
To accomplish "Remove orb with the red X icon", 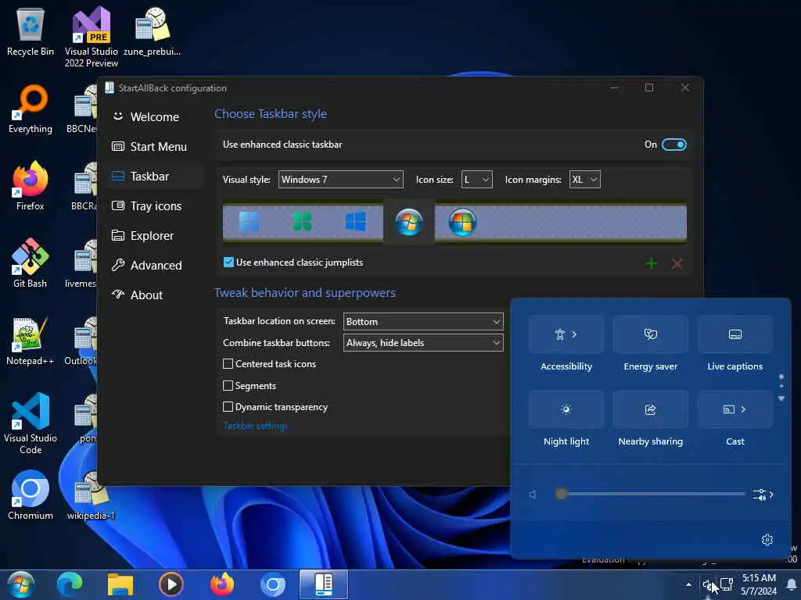I will [x=677, y=264].
